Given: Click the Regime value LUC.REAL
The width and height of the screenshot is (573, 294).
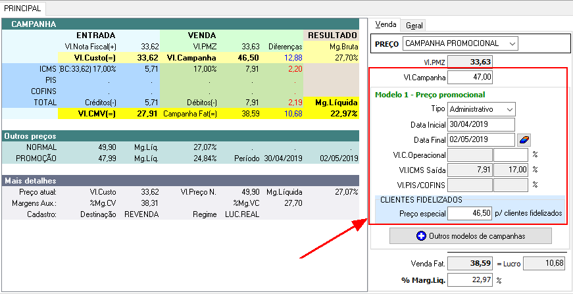Looking at the screenshot, I should click(242, 214).
